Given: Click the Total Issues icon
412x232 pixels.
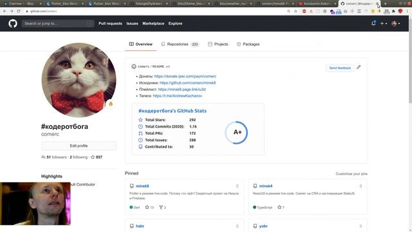Looking at the screenshot, I should pyautogui.click(x=140, y=140).
